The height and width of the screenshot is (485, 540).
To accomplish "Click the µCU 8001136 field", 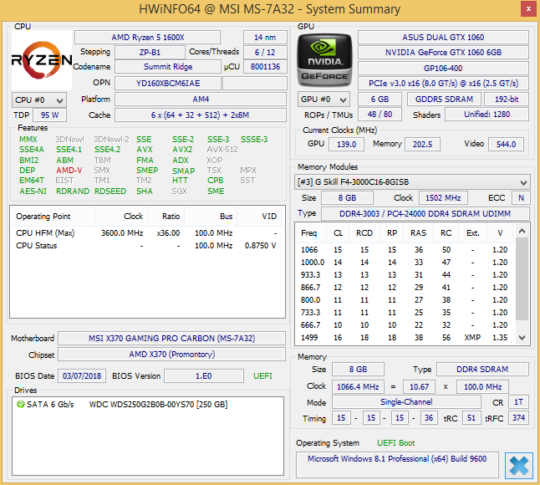I will [265, 67].
